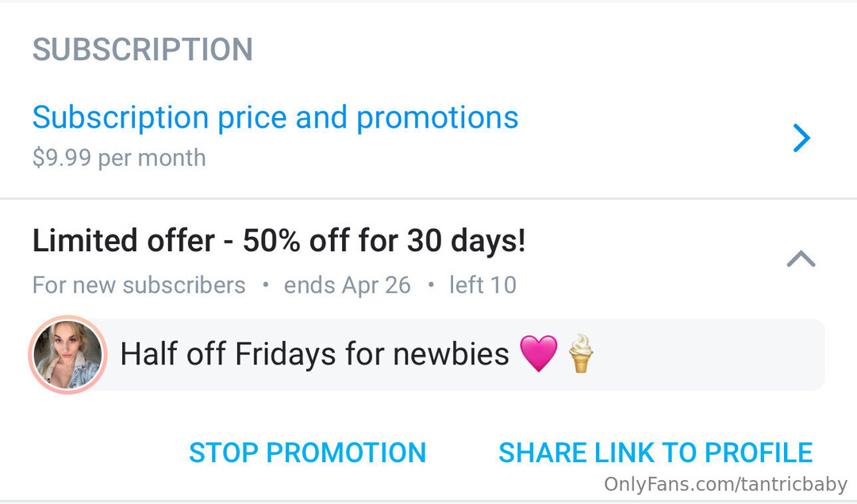Click the Half off Fridays message text
857x504 pixels.
tap(313, 354)
